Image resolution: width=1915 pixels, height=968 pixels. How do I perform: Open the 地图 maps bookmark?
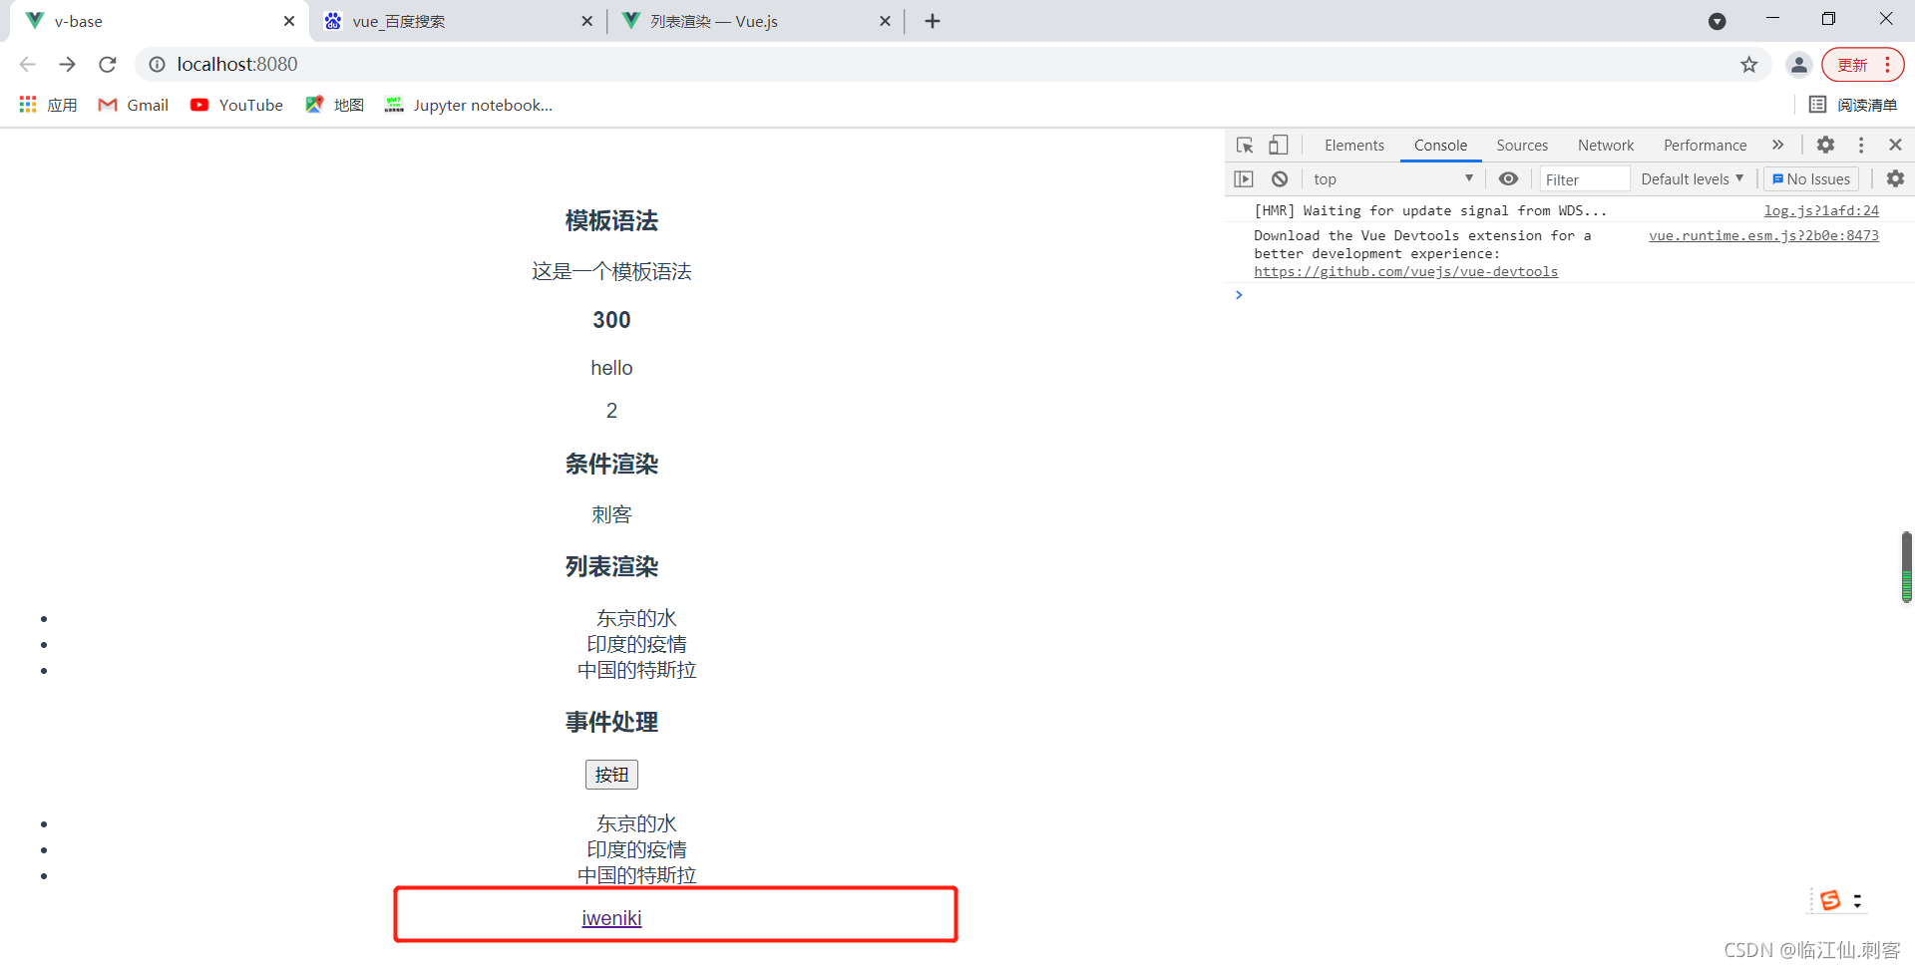[335, 105]
